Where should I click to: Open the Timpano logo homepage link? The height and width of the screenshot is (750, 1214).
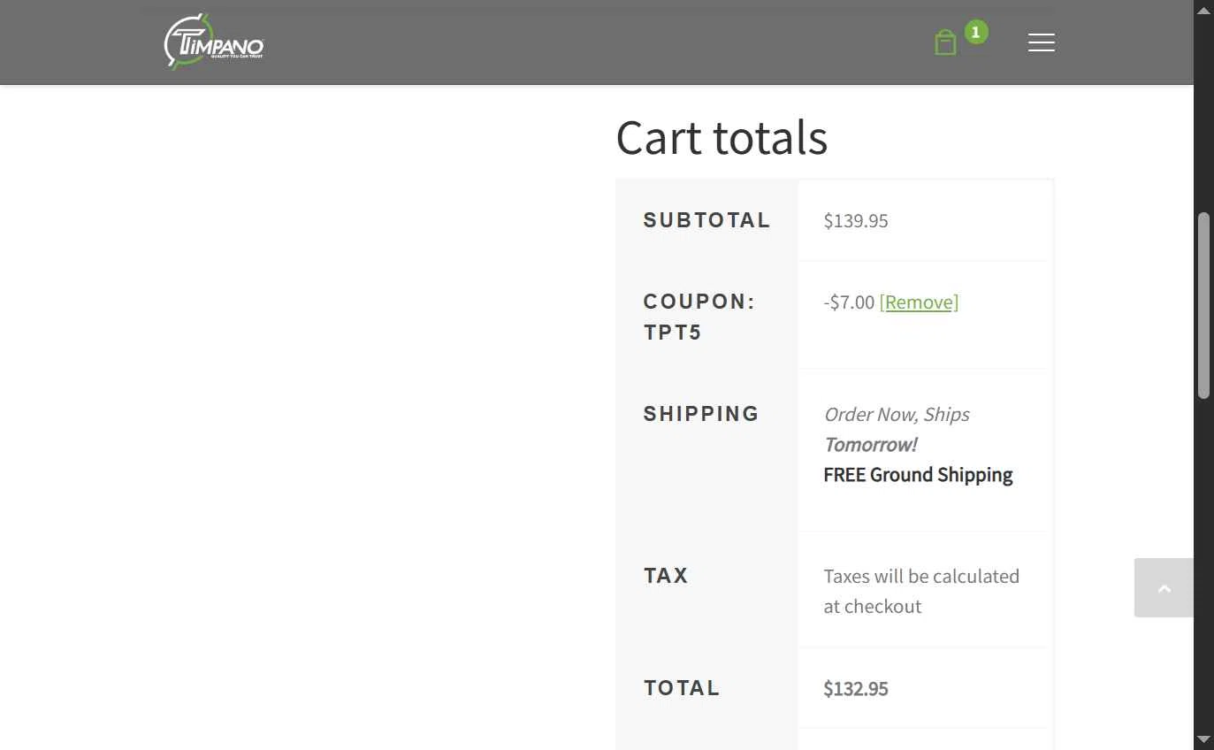click(x=214, y=42)
